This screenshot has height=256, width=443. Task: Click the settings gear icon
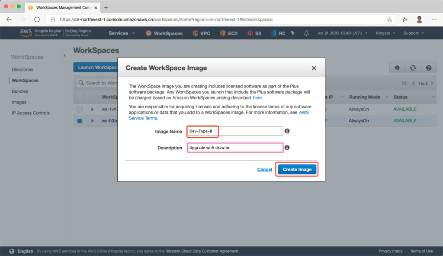click(x=397, y=68)
